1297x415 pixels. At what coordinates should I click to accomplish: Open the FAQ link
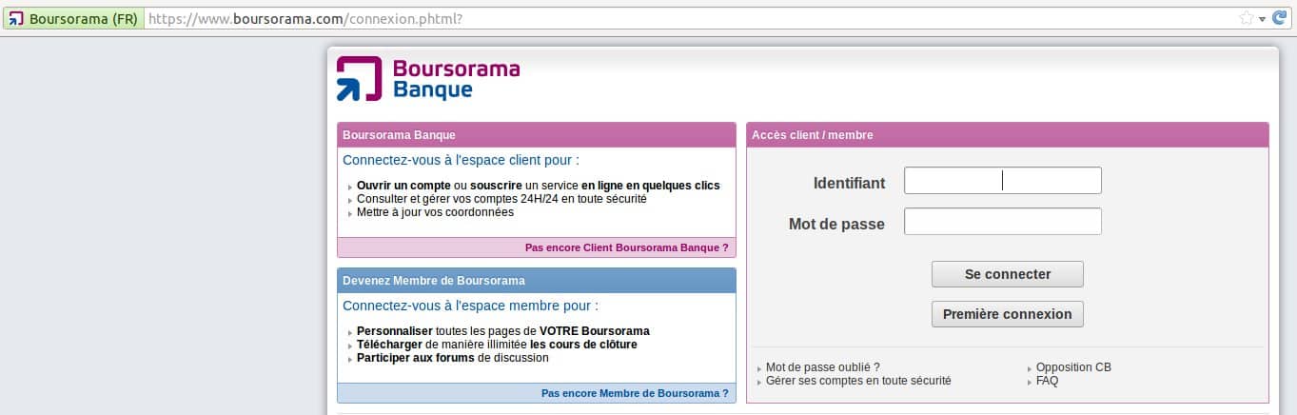[x=1047, y=381]
